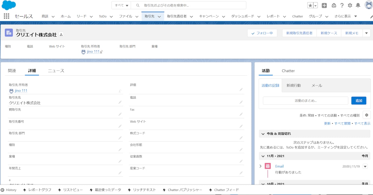Open the さらに表示 overflow menu
This screenshot has width=373, height=195.
[346, 16]
